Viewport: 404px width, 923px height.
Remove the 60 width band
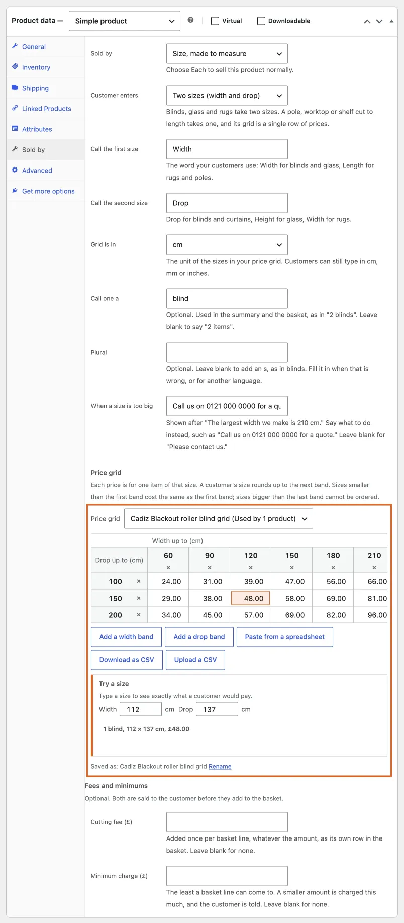pyautogui.click(x=168, y=568)
